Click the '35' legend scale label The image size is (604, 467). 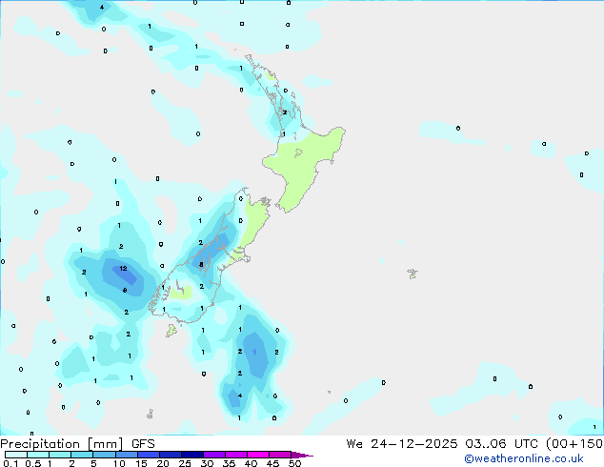[x=229, y=463]
